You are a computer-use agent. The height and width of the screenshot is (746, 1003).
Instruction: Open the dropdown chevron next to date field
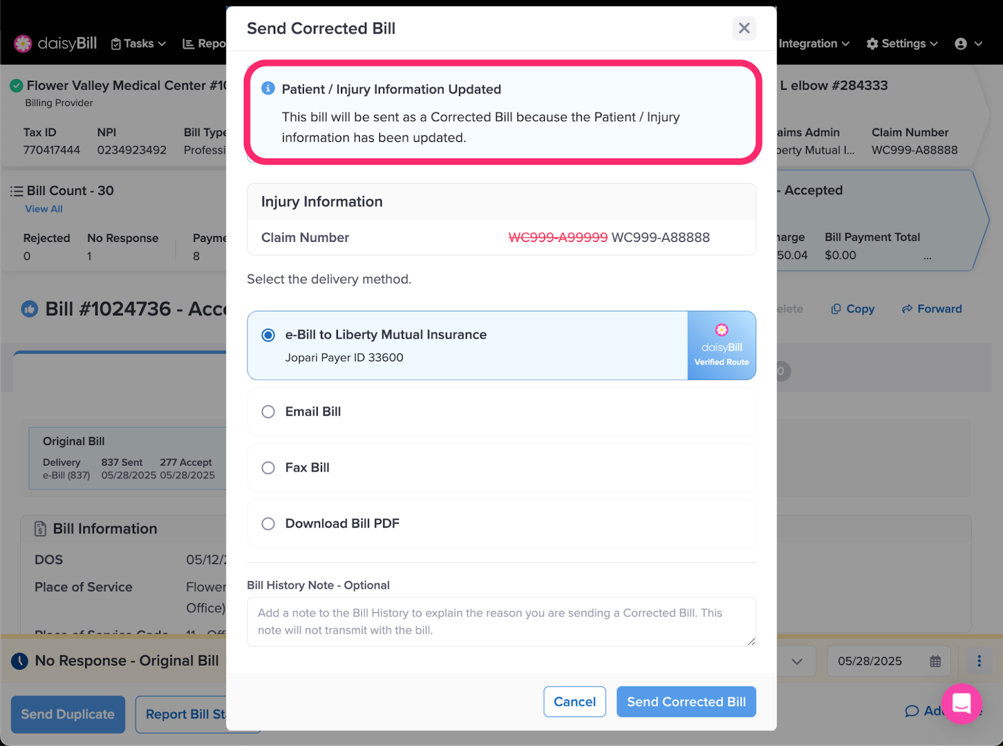click(x=797, y=661)
